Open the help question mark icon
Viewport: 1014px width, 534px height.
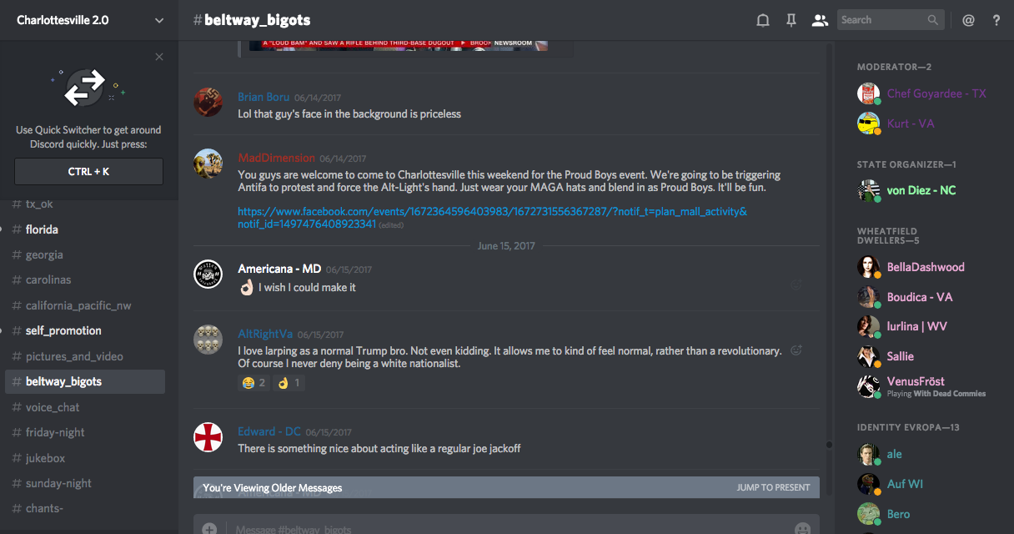[x=996, y=21]
